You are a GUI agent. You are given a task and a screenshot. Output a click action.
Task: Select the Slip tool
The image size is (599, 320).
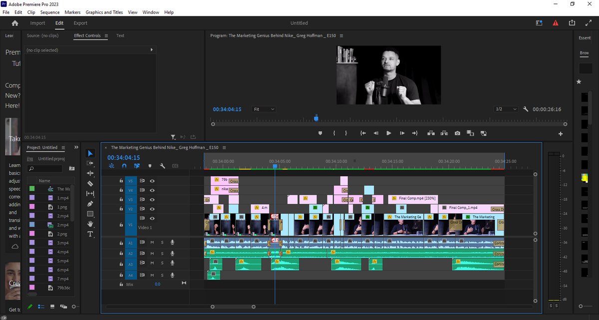tap(90, 194)
